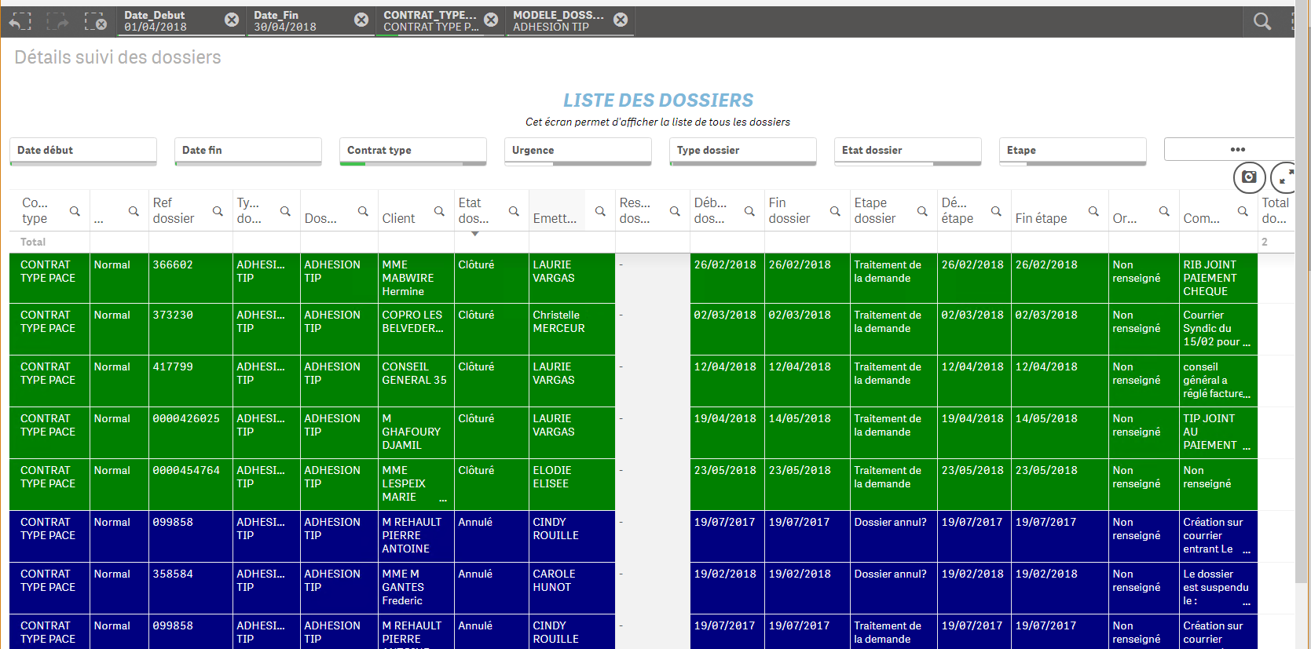Search in Com... column
The height and width of the screenshot is (649, 1311).
tap(1243, 211)
